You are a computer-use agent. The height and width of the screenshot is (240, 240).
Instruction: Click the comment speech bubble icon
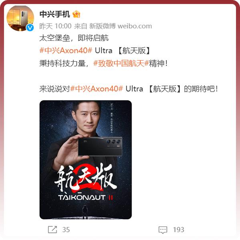[x=163, y=230]
